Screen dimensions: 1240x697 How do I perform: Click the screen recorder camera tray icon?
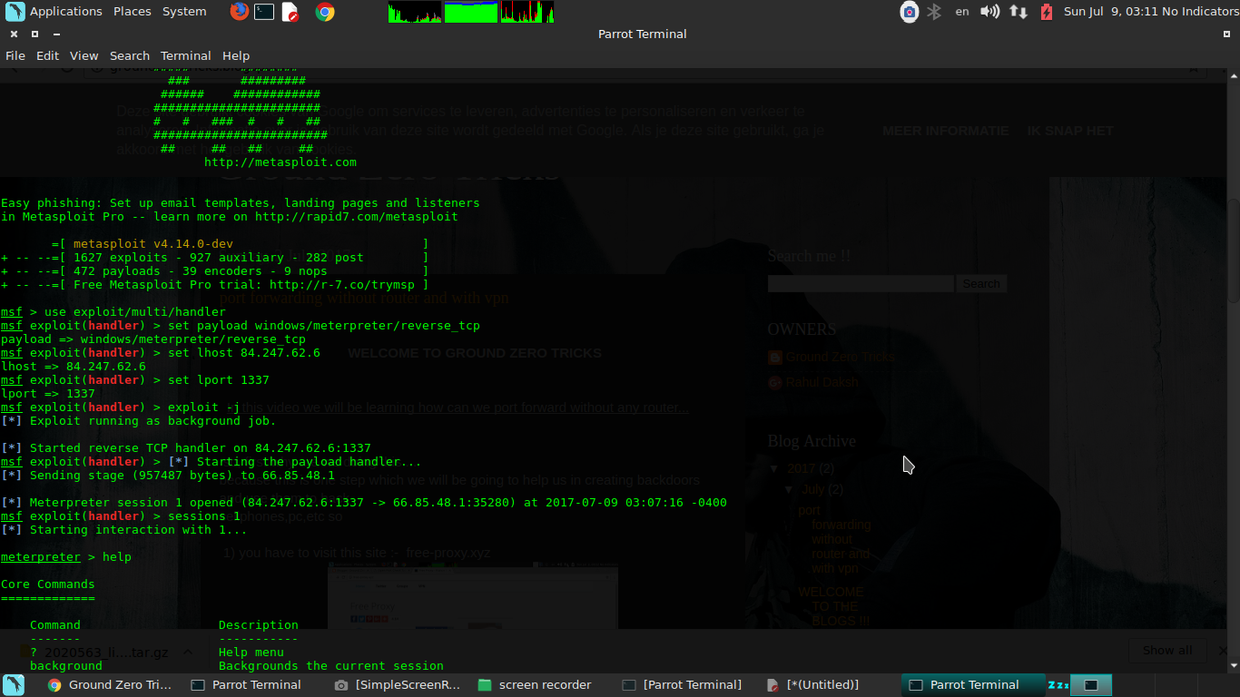[909, 12]
